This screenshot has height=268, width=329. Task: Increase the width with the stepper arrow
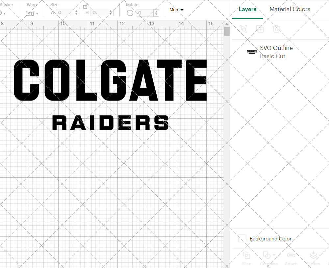[x=76, y=11]
